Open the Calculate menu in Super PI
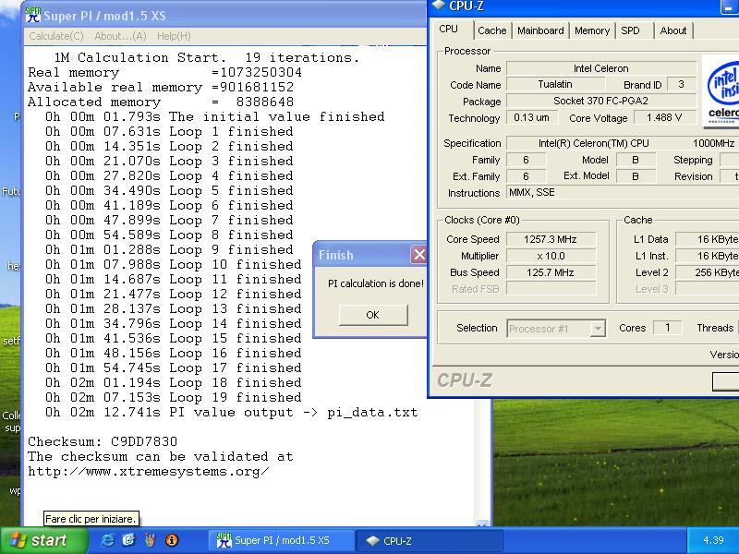The image size is (739, 554). [x=56, y=36]
